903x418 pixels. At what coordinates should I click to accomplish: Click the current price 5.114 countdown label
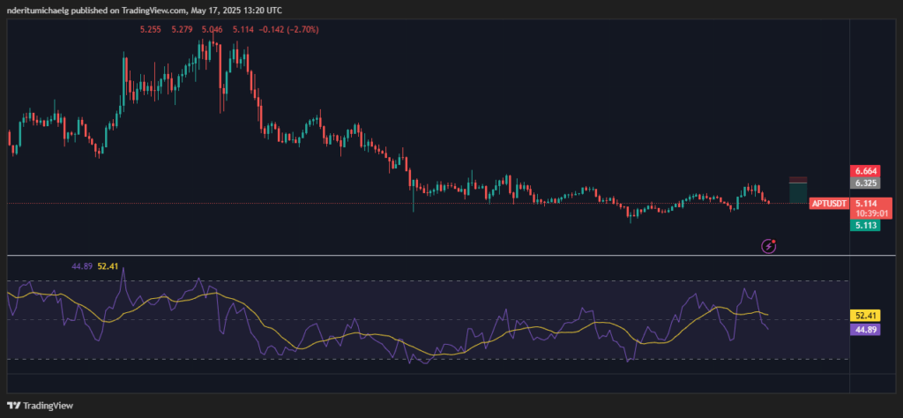[872, 207]
